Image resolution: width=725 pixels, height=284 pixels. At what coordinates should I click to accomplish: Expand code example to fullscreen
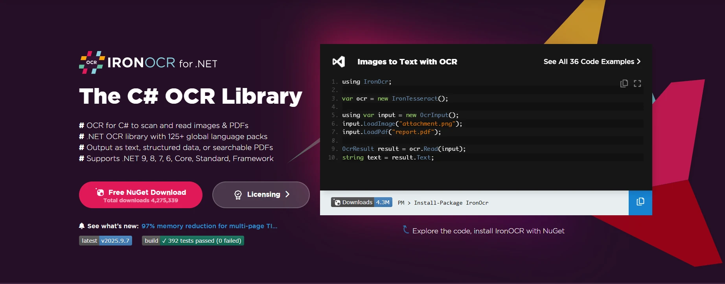pyautogui.click(x=637, y=83)
